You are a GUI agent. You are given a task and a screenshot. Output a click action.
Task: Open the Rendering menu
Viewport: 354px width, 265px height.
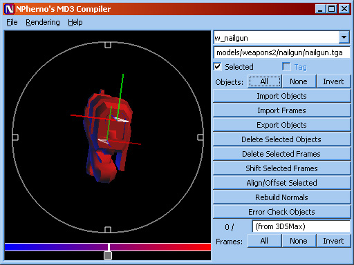(x=43, y=22)
